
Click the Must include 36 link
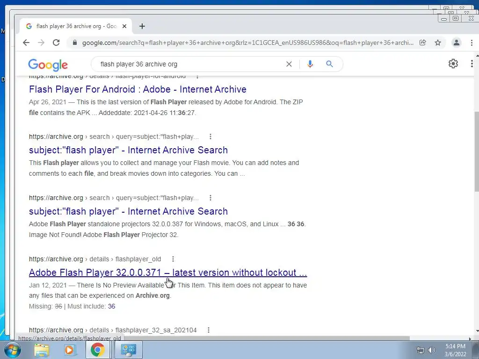click(111, 306)
